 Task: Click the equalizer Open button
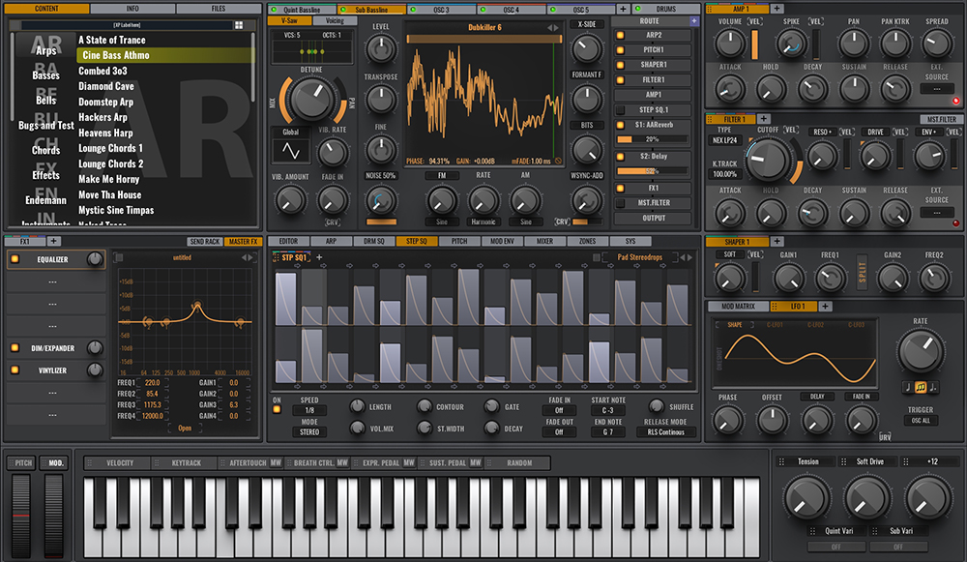185,429
